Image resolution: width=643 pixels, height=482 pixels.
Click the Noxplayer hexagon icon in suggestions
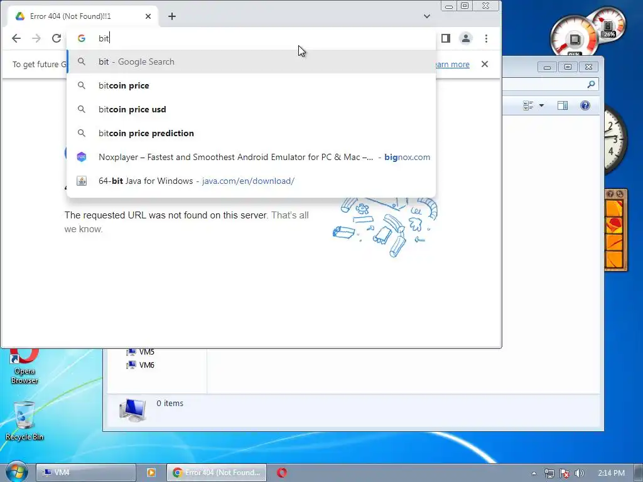pos(82,157)
